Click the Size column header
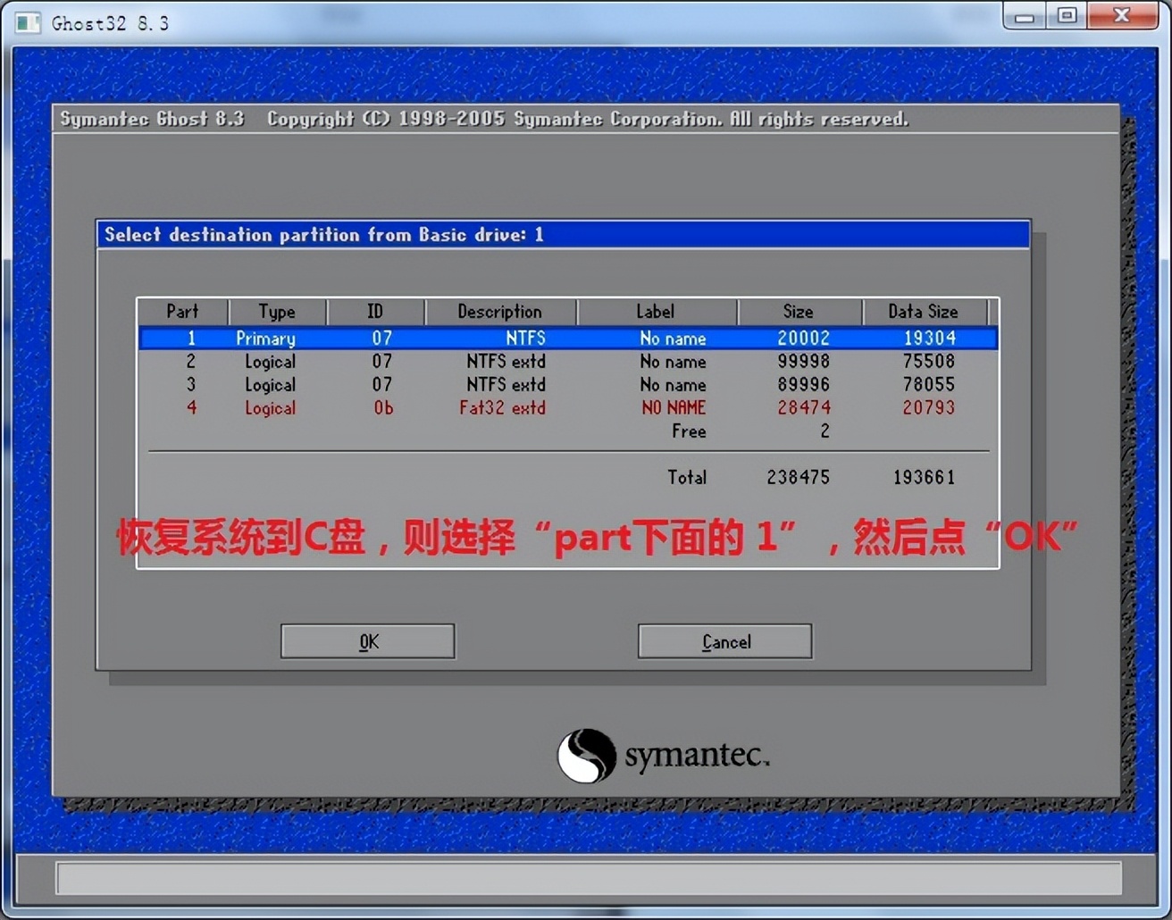Viewport: 1172px width, 920px height. pyautogui.click(x=798, y=312)
